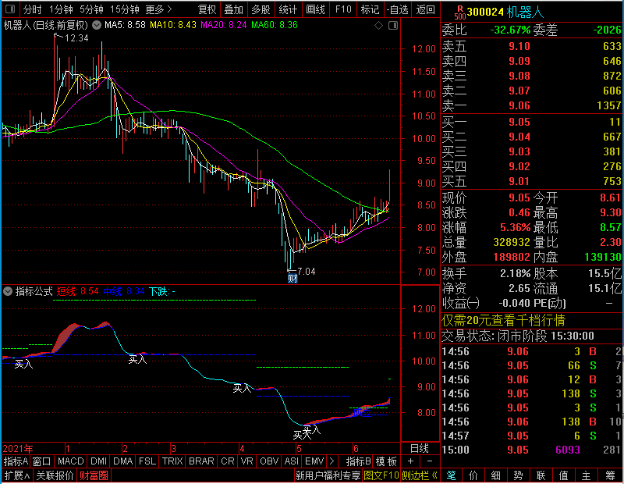This screenshot has height=484, width=624.
Task: Click the 新用户福利专享 link
Action: 328,475
